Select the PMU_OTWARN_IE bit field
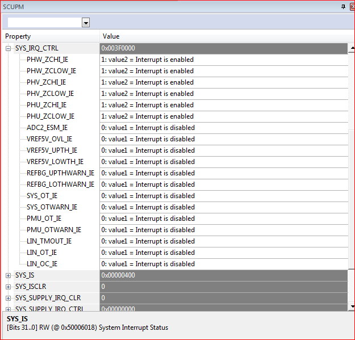 point(54,230)
